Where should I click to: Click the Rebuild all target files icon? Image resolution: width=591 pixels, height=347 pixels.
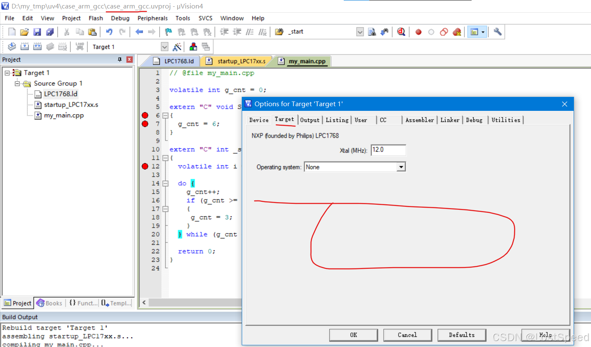37,47
